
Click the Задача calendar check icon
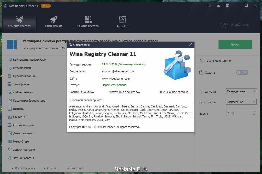click(201, 72)
